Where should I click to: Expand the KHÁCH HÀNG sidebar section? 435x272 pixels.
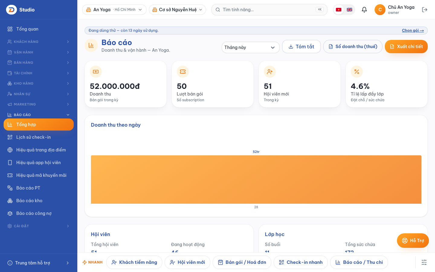(39, 42)
